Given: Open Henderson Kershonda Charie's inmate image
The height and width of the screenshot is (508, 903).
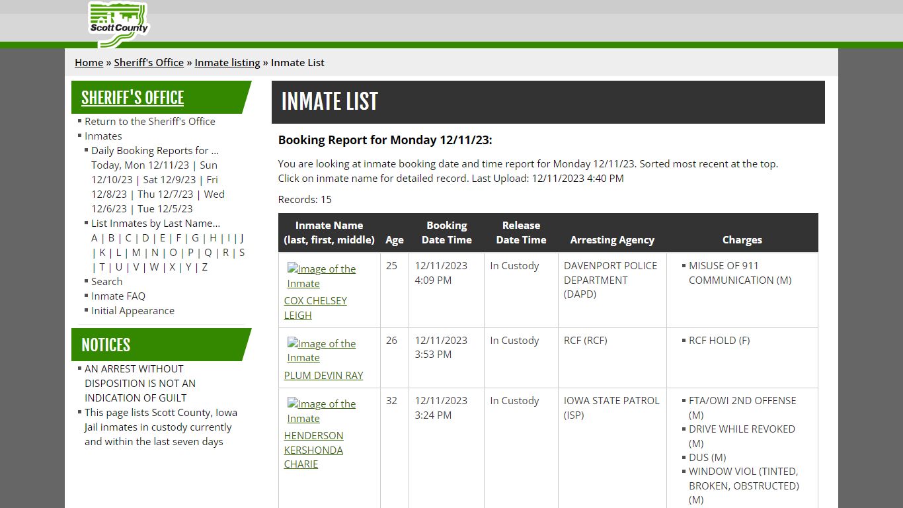Looking at the screenshot, I should 322,411.
